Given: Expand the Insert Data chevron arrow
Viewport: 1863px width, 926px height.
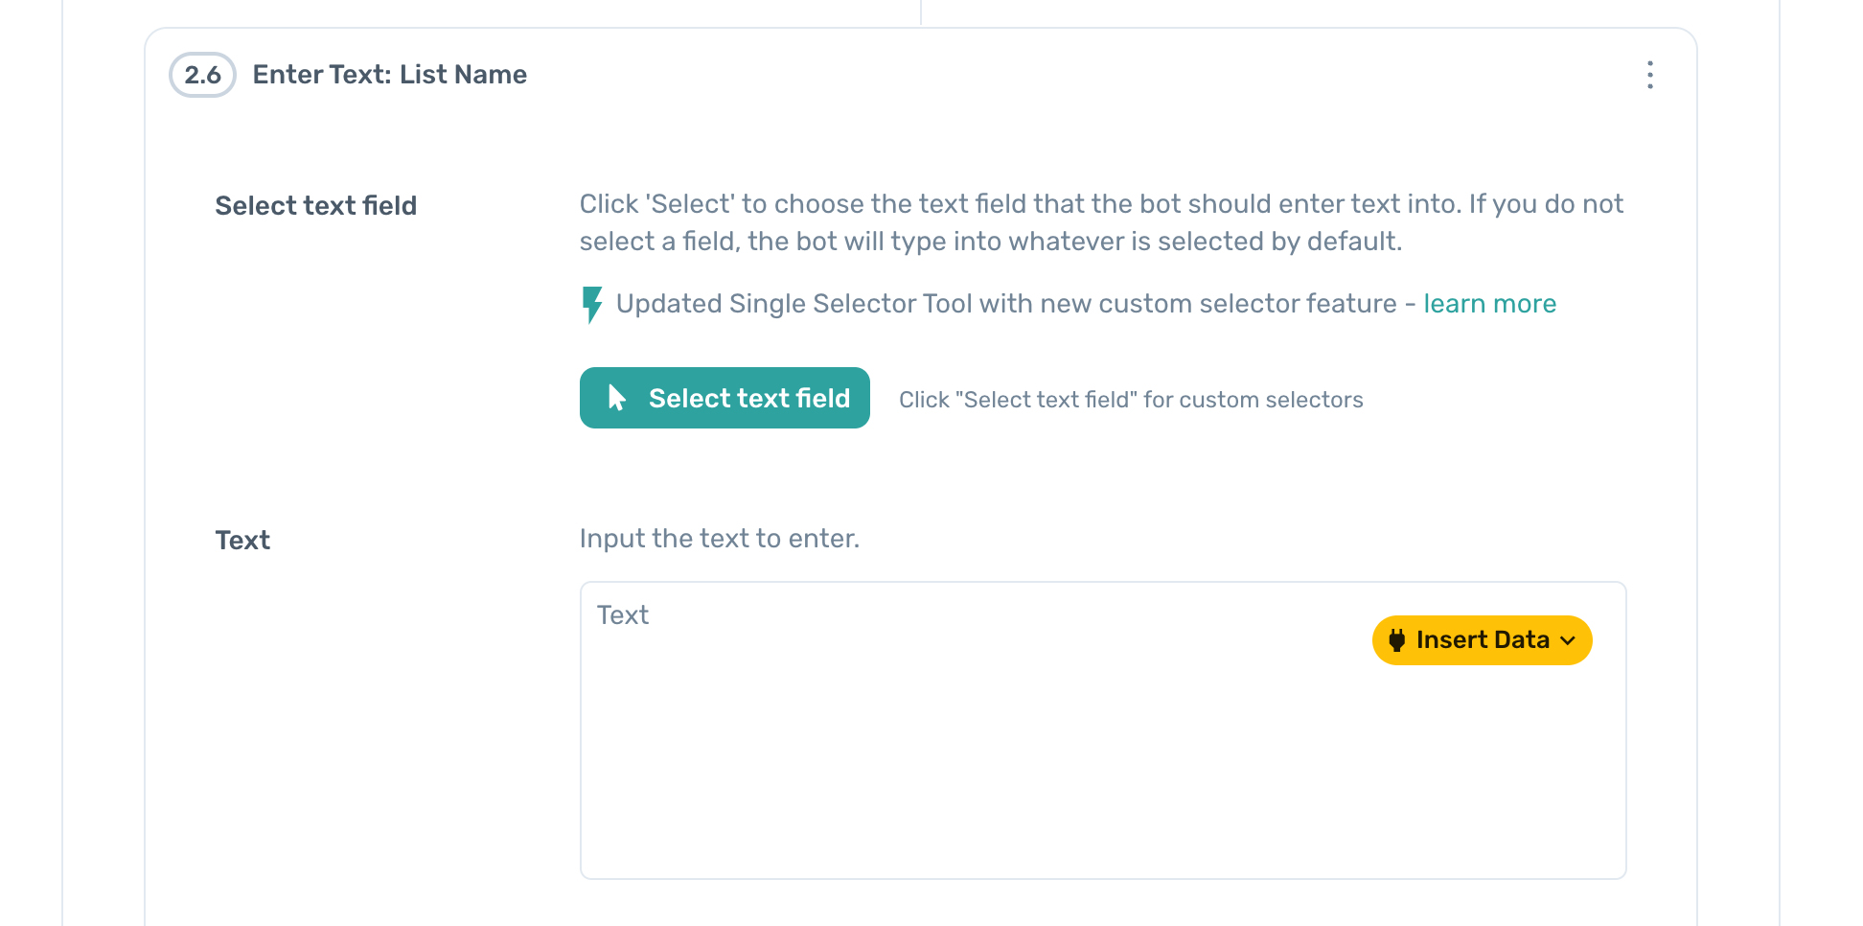Looking at the screenshot, I should 1568,641.
